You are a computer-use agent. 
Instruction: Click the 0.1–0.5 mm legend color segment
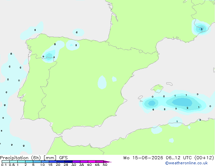6,162
